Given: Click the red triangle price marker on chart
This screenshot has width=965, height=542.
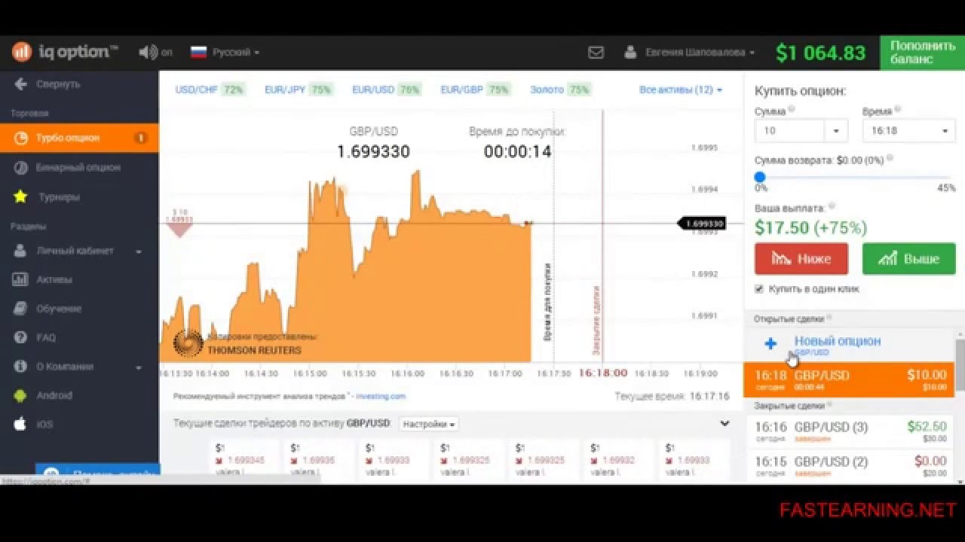Looking at the screenshot, I should click(x=179, y=229).
